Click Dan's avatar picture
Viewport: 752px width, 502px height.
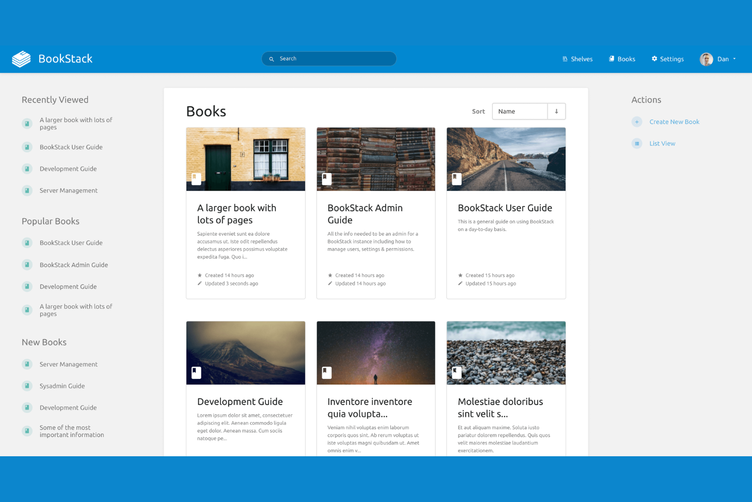[706, 59]
